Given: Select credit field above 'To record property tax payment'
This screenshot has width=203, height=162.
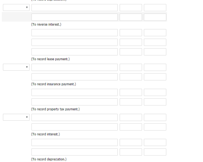Looking at the screenshot, I should [155, 102].
